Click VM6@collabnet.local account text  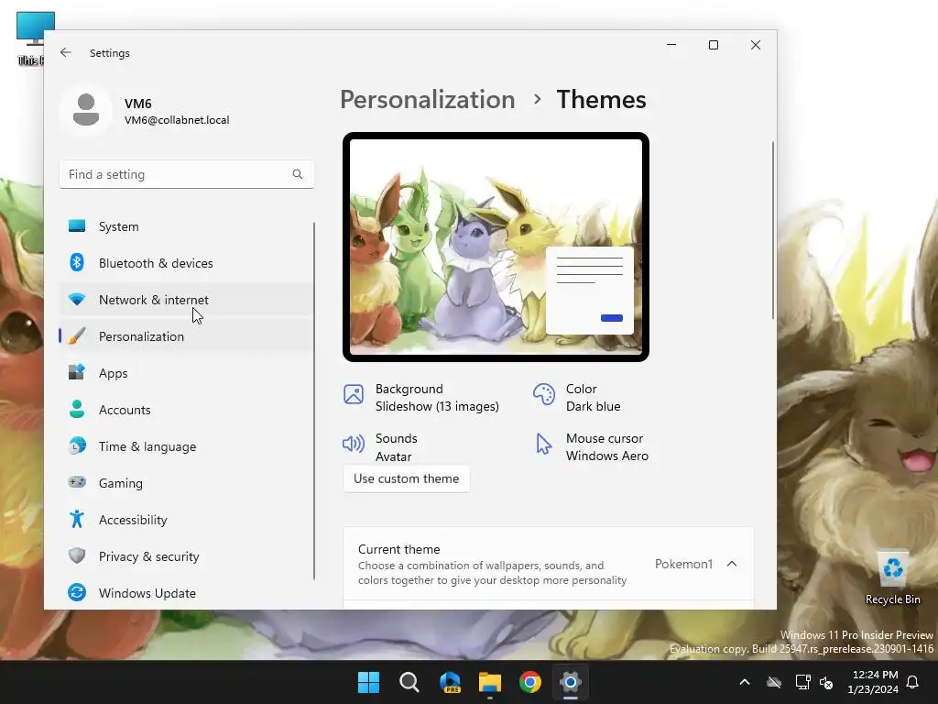[177, 120]
